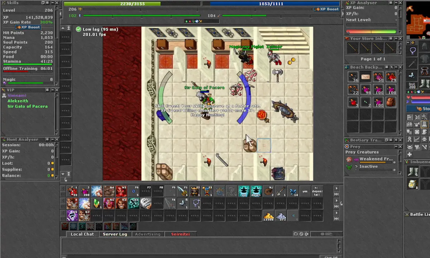The height and width of the screenshot is (258, 430).
Task: Open the Advertising chat tab
Action: (148, 234)
